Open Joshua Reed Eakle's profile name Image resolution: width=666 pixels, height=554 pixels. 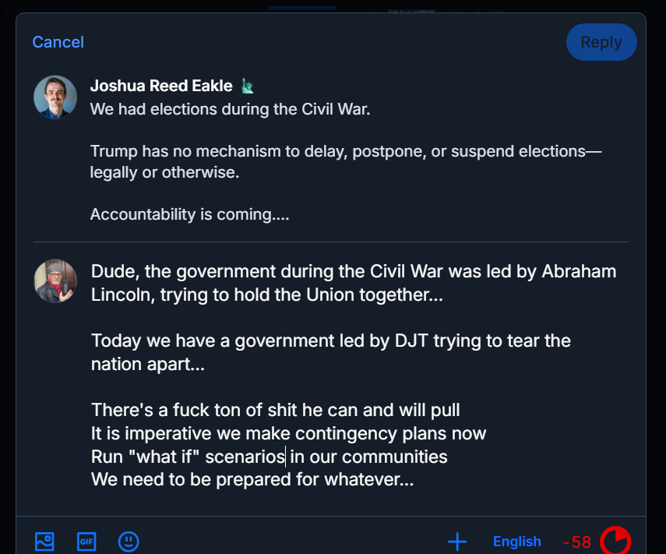[161, 86]
